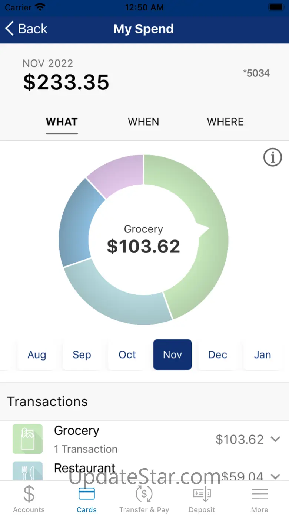Switch to the WHEN tab

point(143,122)
